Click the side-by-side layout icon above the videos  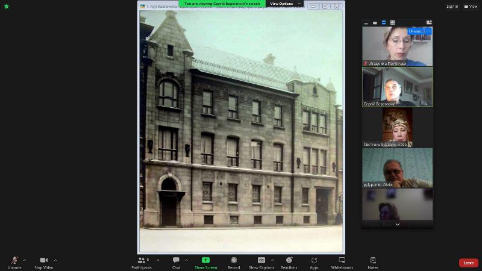[429, 22]
